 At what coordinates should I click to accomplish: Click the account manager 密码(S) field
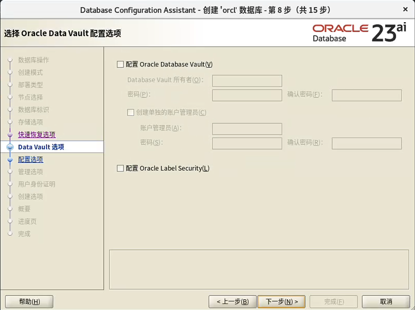click(x=247, y=144)
